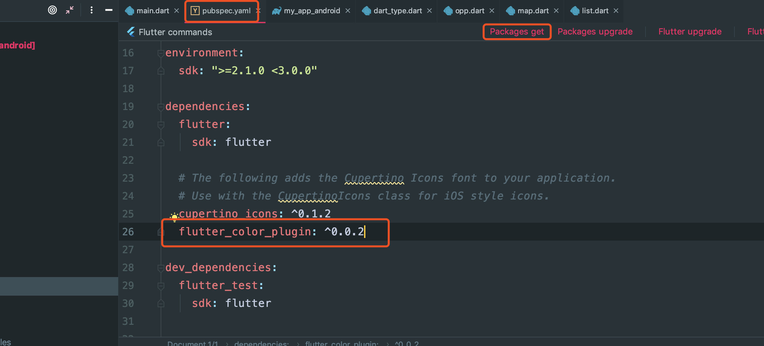Click the dependencies: breadcrumb in status path
The image size is (764, 346).
coord(262,343)
